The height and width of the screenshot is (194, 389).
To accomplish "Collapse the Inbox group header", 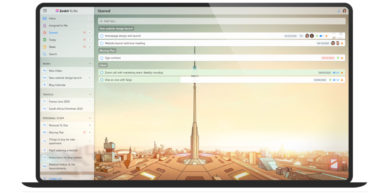I will [x=103, y=65].
